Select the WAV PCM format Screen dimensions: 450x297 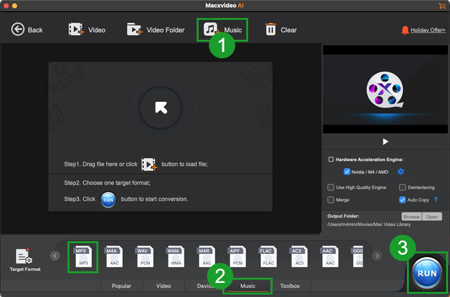[145, 257]
